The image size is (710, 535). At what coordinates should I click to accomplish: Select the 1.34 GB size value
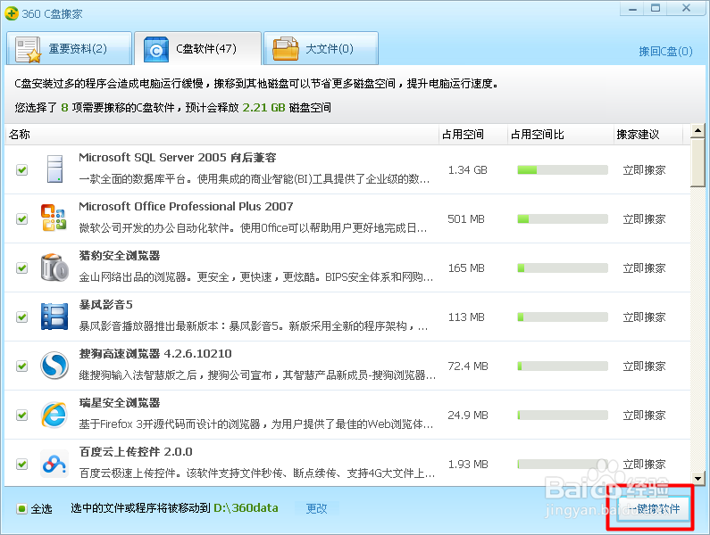[x=467, y=170]
